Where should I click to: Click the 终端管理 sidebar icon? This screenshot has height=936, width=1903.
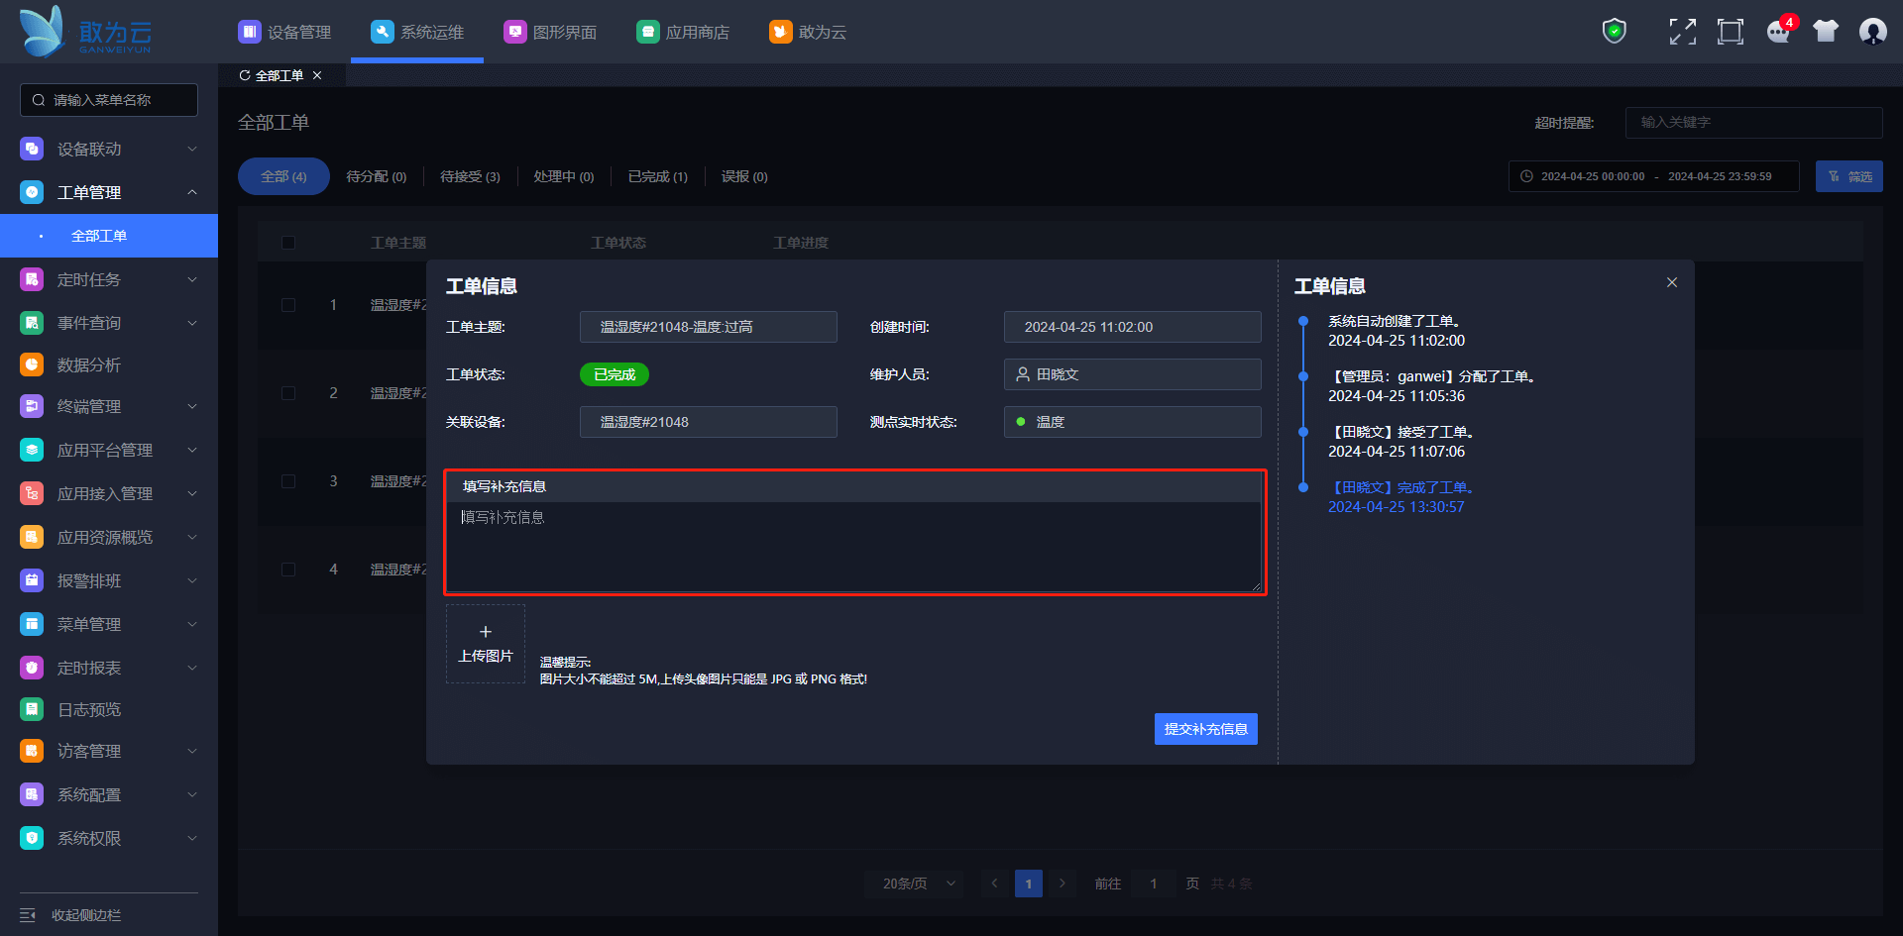coord(32,406)
